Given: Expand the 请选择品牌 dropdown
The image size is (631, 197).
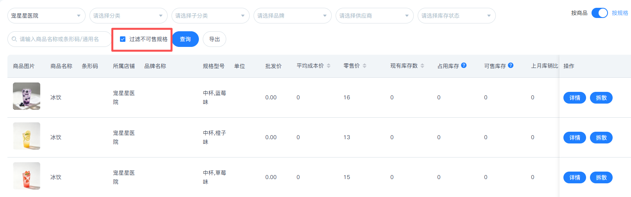Looking at the screenshot, I should 293,16.
